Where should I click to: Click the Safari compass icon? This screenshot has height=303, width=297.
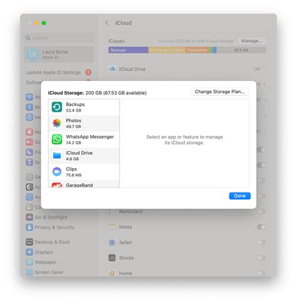pos(112,243)
